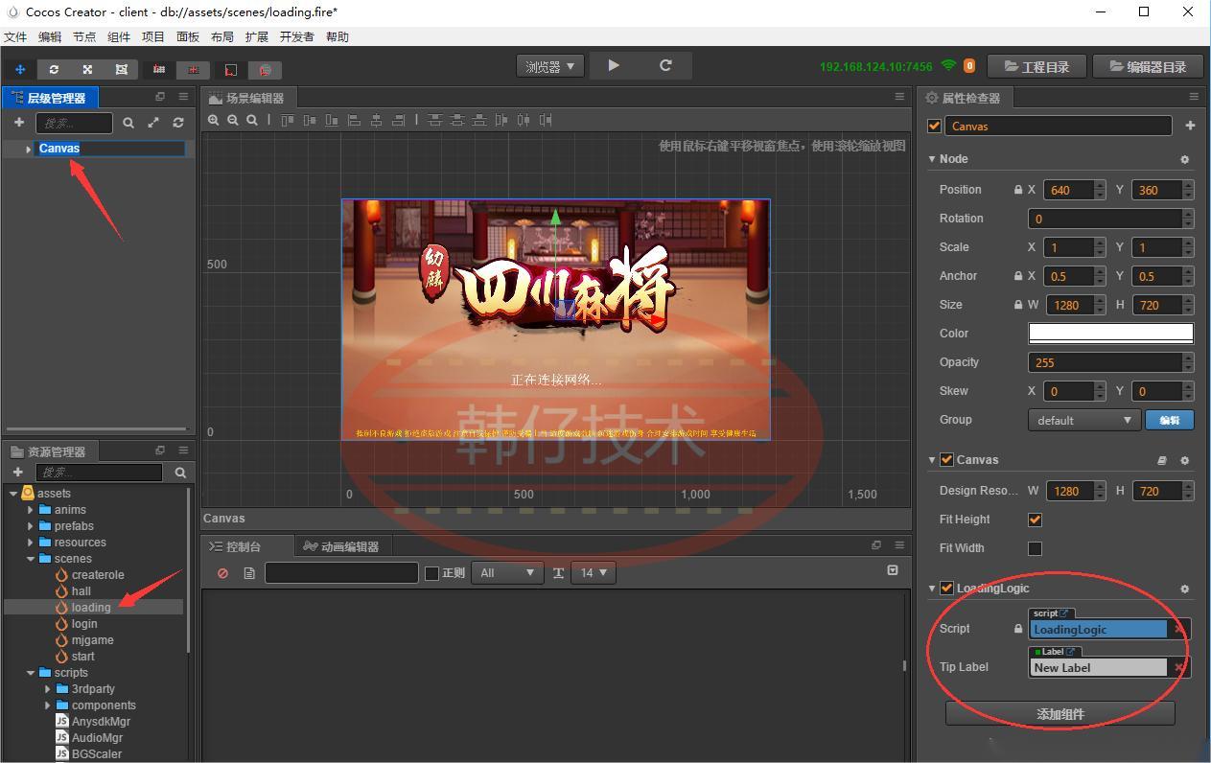Refresh the hierarchy panel
Viewport: 1211px width, 763px height.
(178, 123)
